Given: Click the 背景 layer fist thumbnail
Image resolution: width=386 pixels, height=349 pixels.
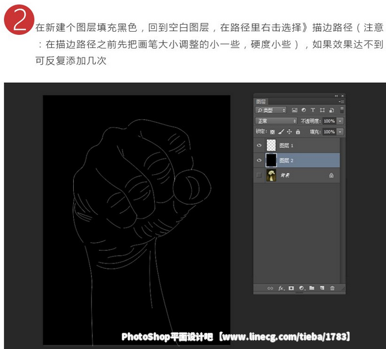Looking at the screenshot, I should pos(271,175).
